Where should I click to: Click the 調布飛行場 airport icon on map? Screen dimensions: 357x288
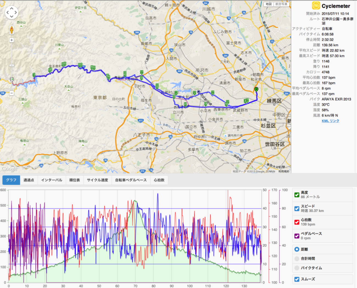pos(225,136)
